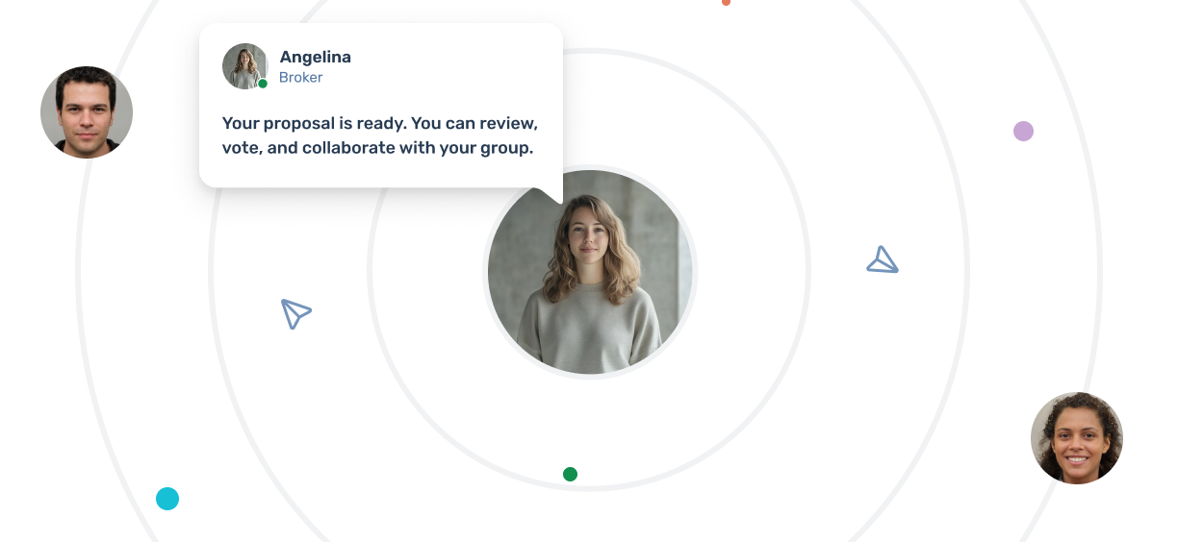Click the smiling curly-haired woman's avatar
The width and height of the screenshot is (1178, 542).
[1077, 438]
